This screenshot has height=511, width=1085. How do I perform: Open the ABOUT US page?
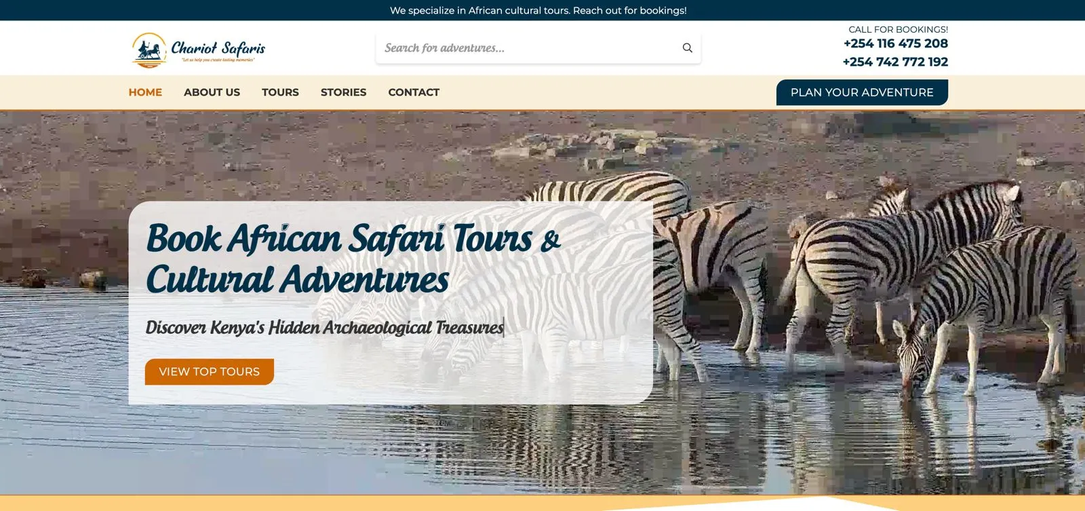point(212,92)
